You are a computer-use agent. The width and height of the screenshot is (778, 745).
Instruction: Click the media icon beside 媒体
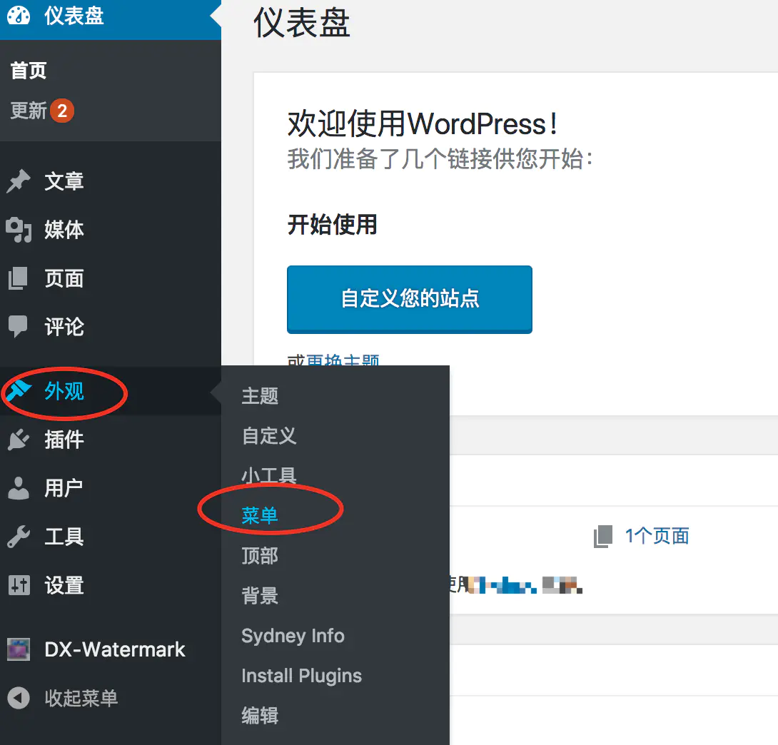(x=19, y=230)
